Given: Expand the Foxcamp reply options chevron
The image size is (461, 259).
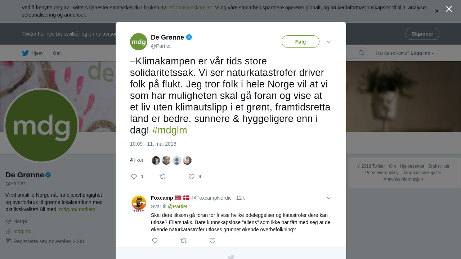Looking at the screenshot, I should pyautogui.click(x=329, y=198).
